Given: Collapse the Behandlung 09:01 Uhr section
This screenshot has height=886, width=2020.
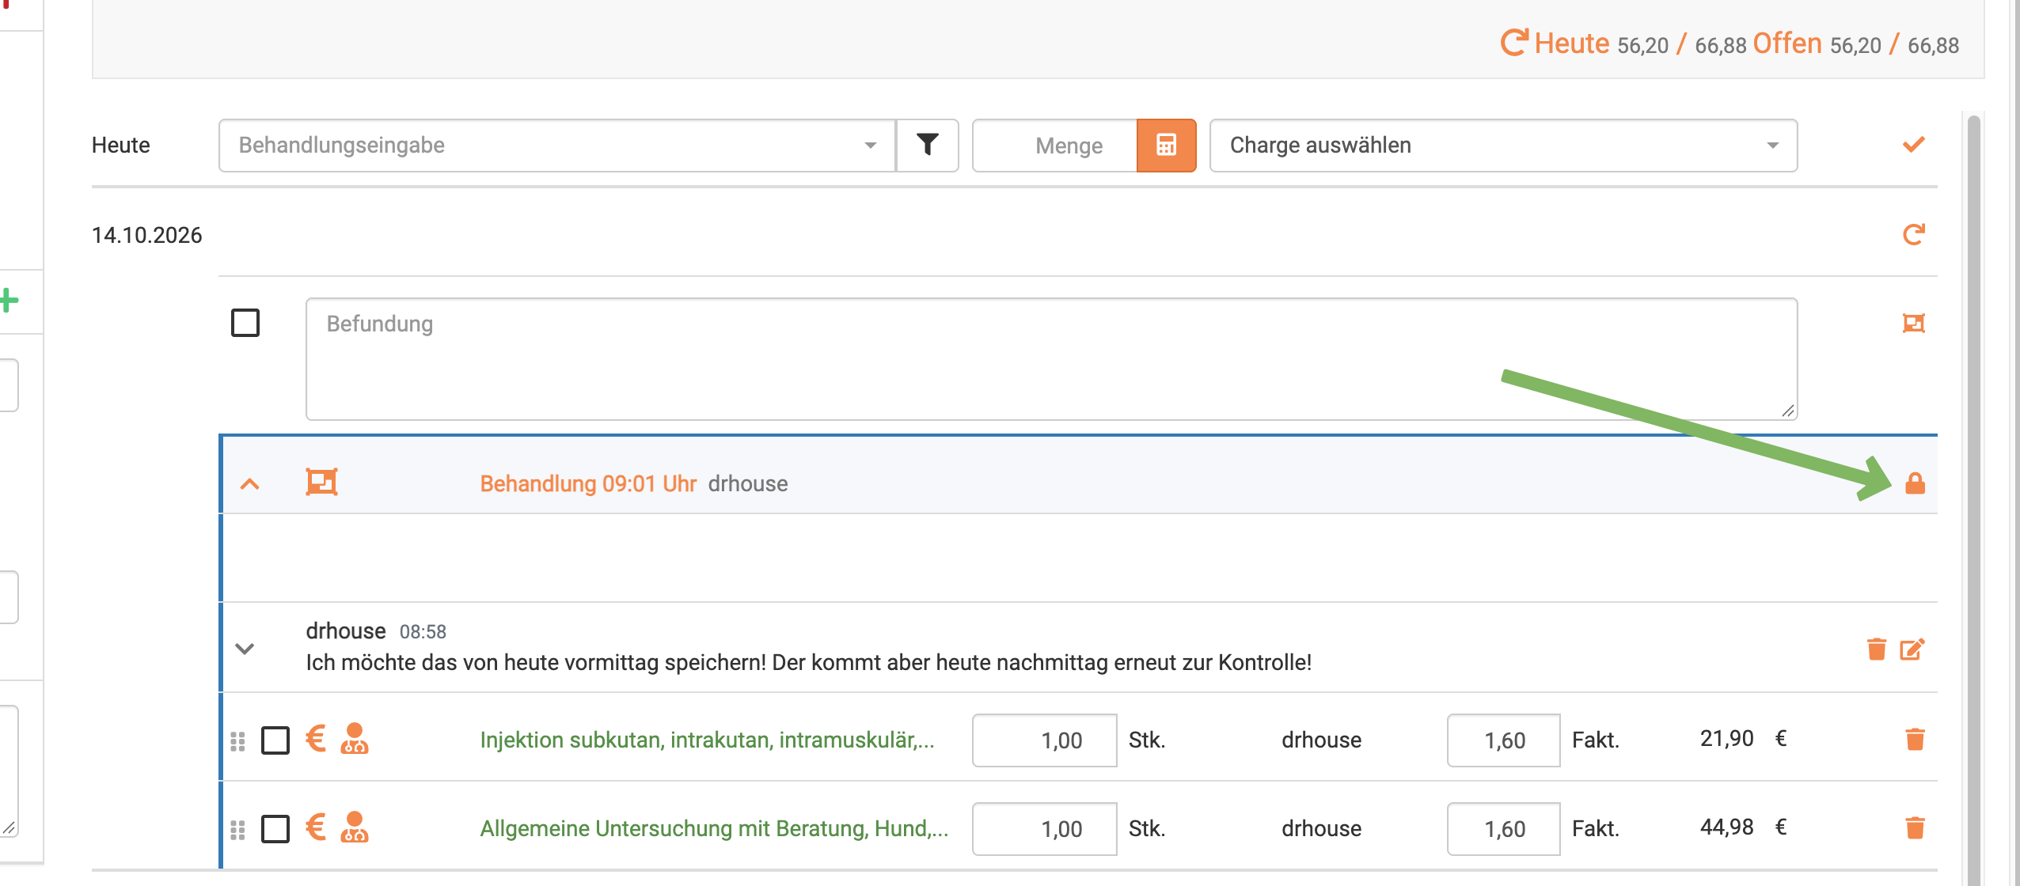Looking at the screenshot, I should (250, 483).
